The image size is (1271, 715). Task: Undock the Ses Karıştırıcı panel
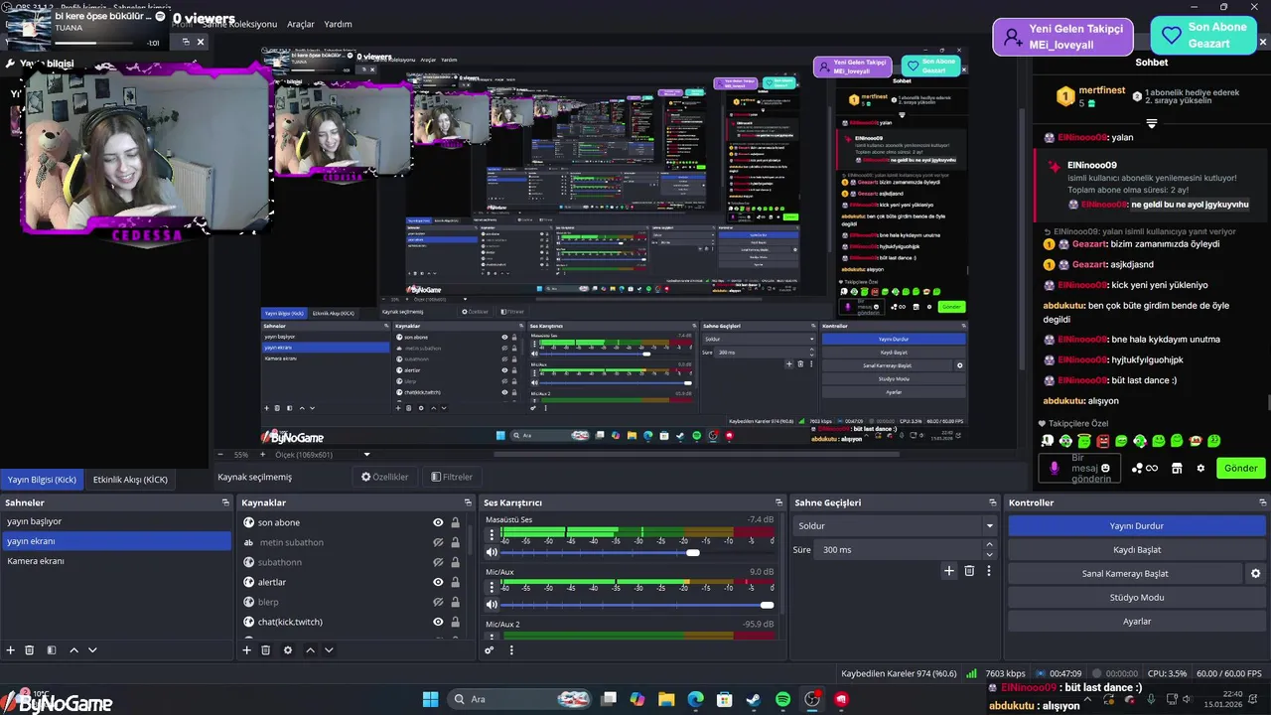[779, 502]
